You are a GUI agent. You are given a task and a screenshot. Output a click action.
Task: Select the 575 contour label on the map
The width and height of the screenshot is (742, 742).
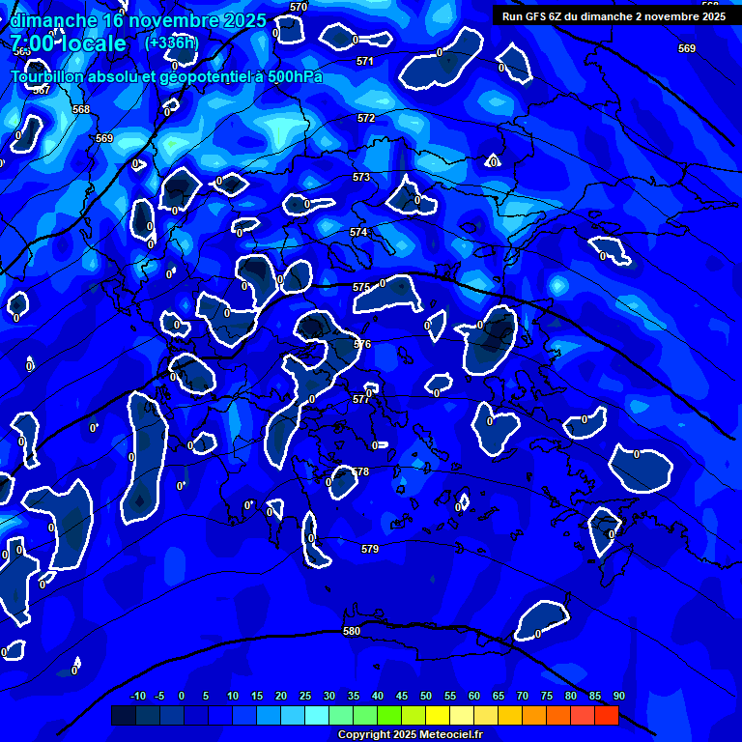361,287
